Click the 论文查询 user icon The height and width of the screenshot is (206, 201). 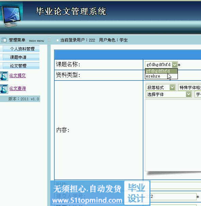[4, 89]
